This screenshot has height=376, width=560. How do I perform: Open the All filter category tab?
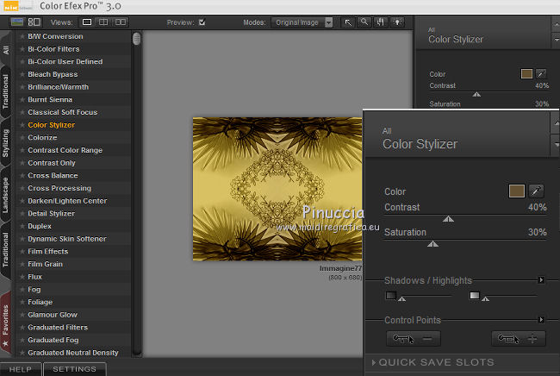click(x=6, y=50)
